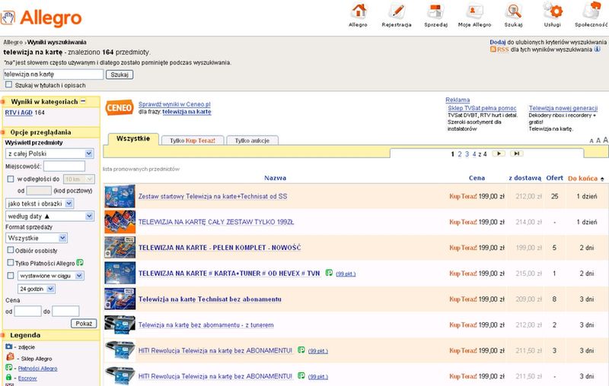Switch to Tylko Kup Teraz! tab
The height and width of the screenshot is (386, 609).
(x=193, y=141)
